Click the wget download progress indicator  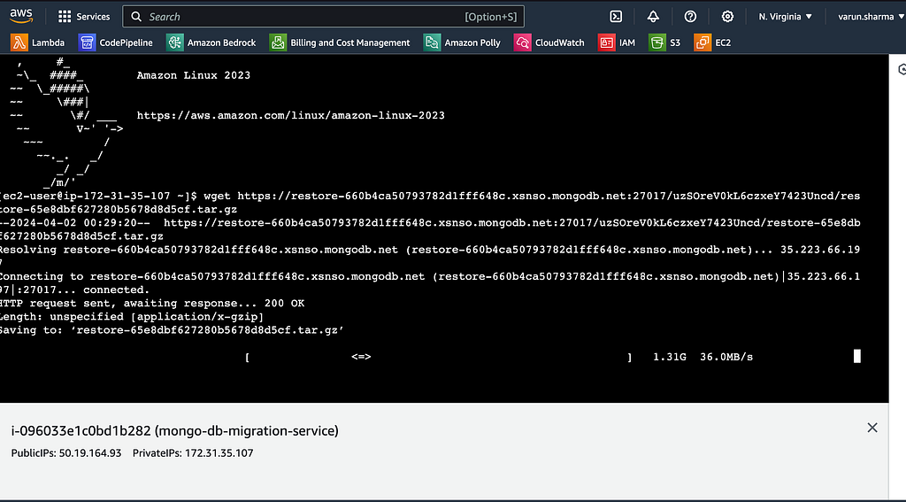(x=361, y=357)
